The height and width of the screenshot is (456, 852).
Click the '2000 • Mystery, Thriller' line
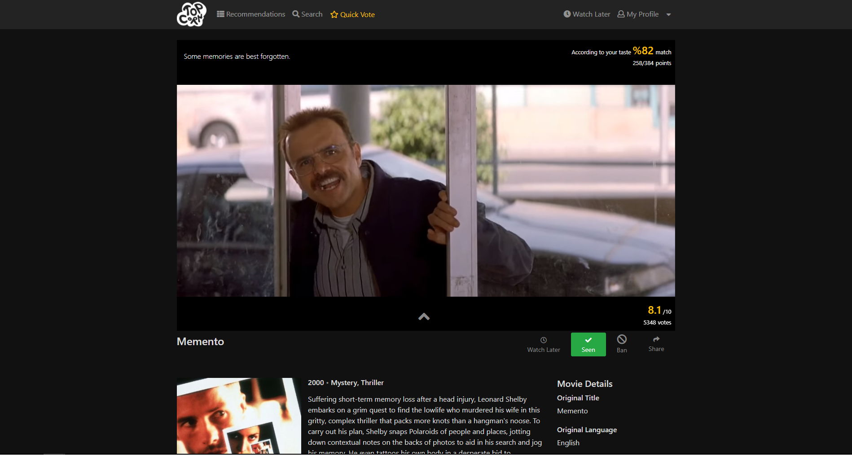(346, 383)
